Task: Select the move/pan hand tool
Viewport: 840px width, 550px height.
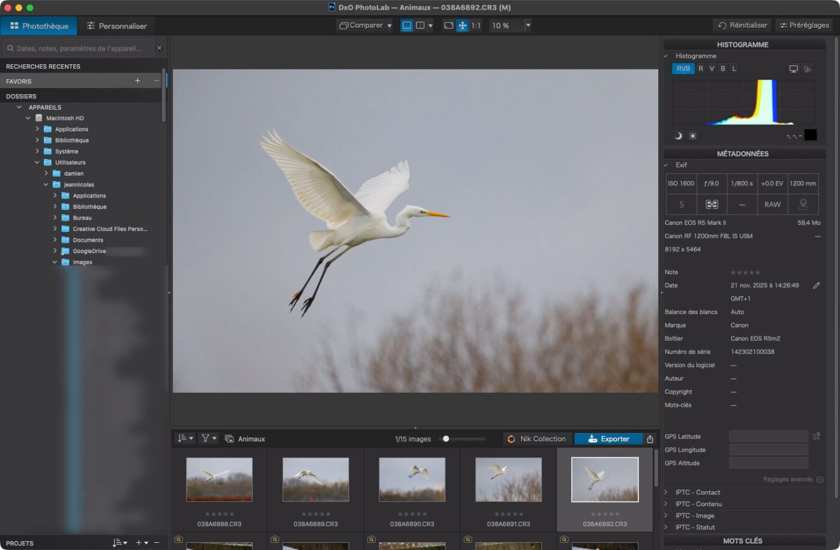Action: tap(462, 26)
